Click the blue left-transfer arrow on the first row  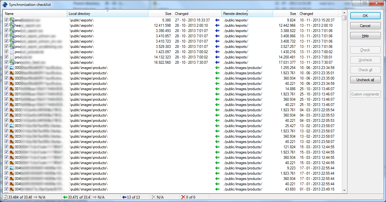[x=216, y=20]
